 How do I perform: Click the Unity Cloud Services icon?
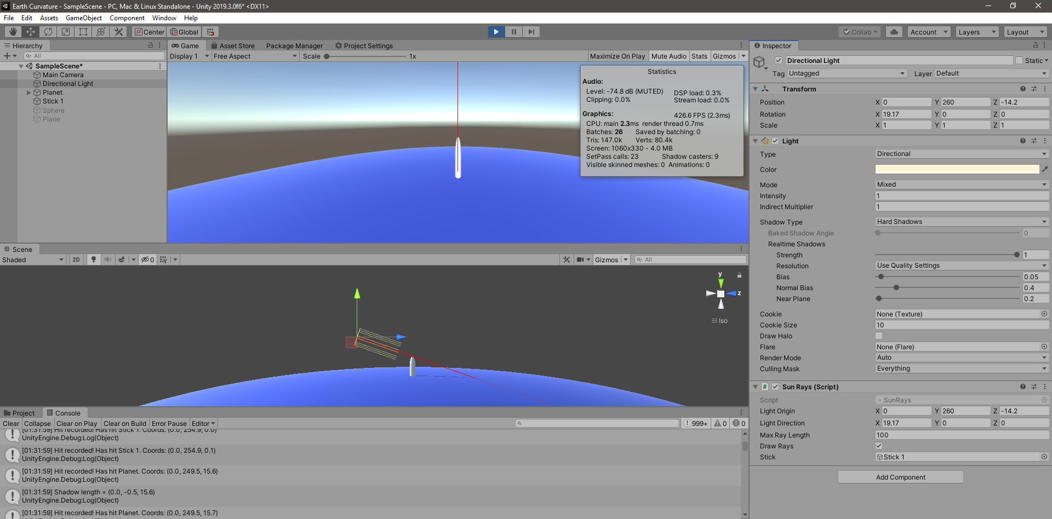[894, 31]
